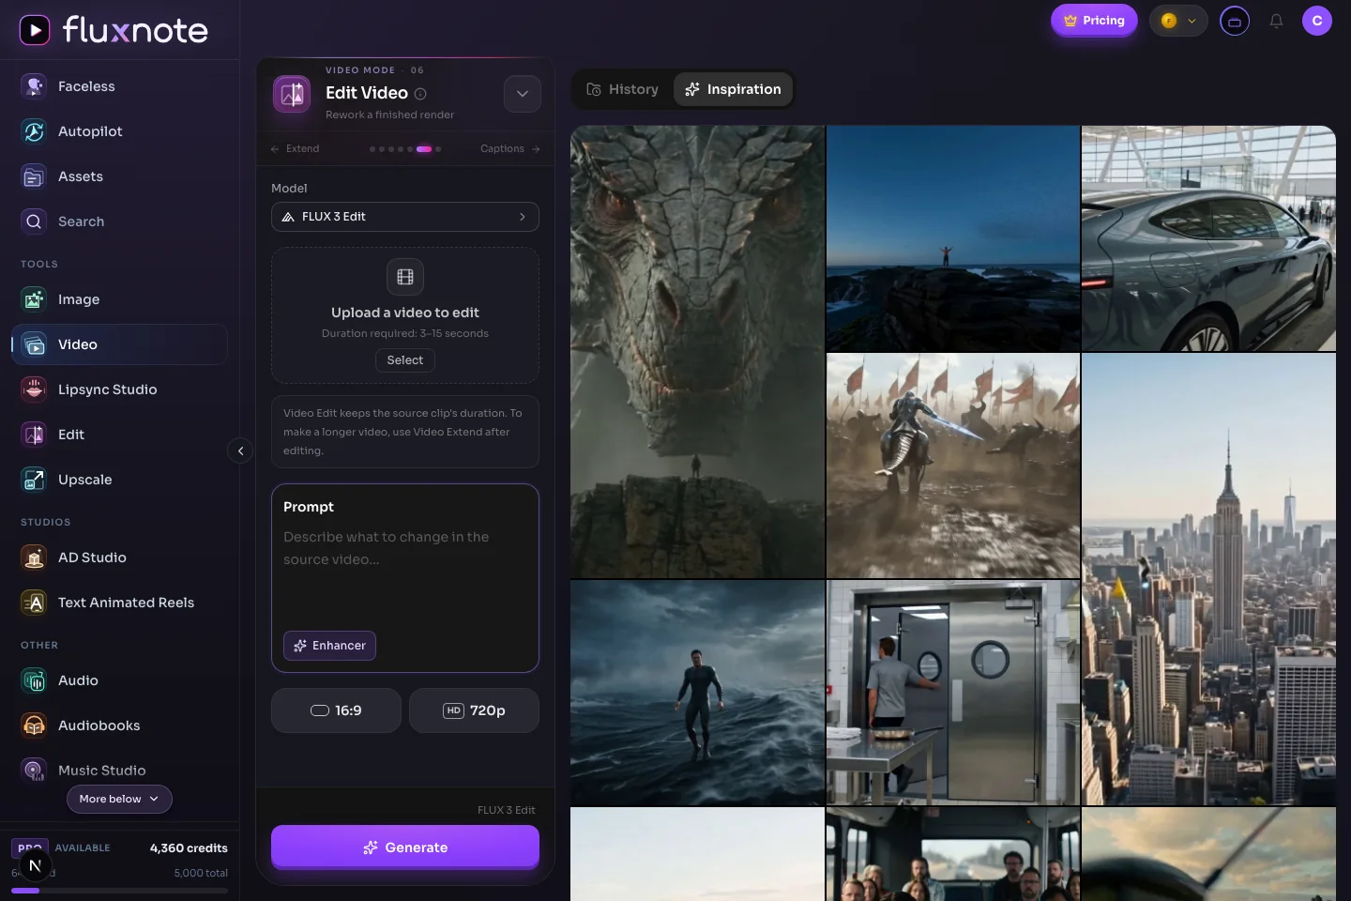Open Search in the sidebar
Viewport: 1351px width, 901px height.
point(119,221)
